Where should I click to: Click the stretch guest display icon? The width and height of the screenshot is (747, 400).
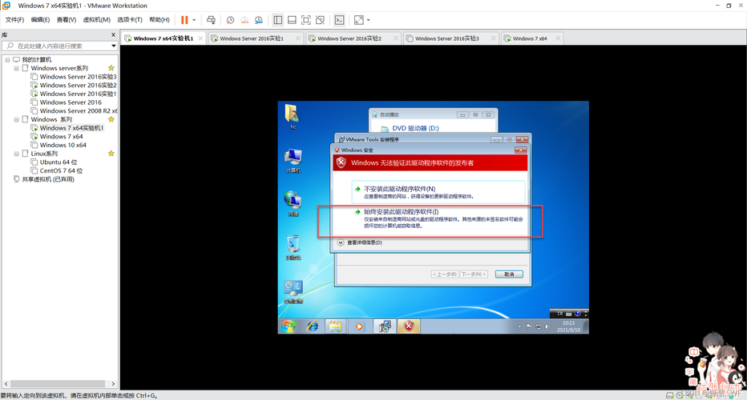[359, 20]
